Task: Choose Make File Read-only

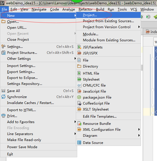Action: coord(38,140)
